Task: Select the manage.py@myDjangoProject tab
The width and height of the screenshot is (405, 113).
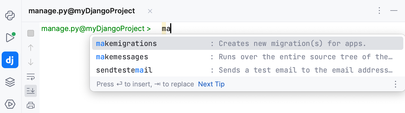Action: pyautogui.click(x=82, y=11)
